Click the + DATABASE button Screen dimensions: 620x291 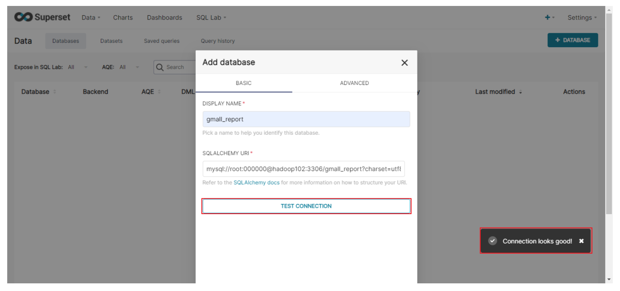[x=572, y=40]
